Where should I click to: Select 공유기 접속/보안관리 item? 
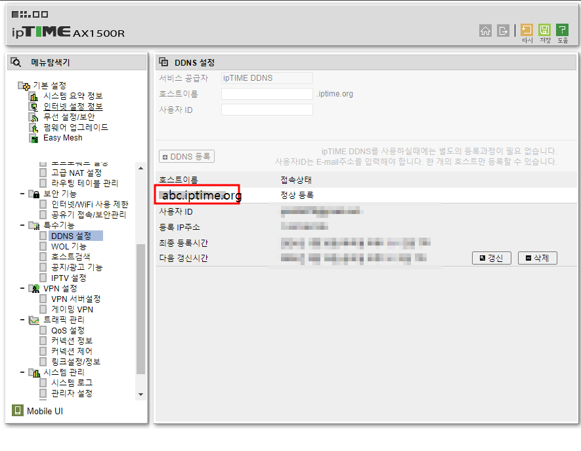click(89, 215)
